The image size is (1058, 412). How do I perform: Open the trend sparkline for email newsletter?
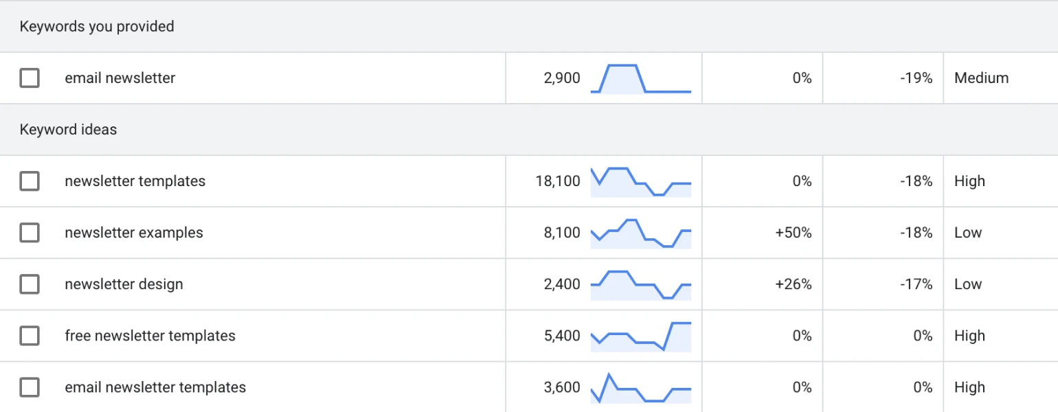click(x=640, y=78)
